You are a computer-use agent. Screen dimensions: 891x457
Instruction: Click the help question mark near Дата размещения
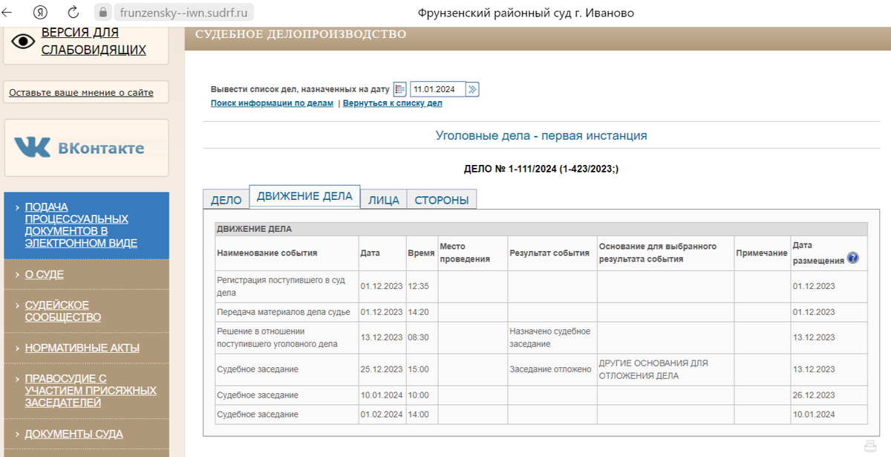(852, 259)
